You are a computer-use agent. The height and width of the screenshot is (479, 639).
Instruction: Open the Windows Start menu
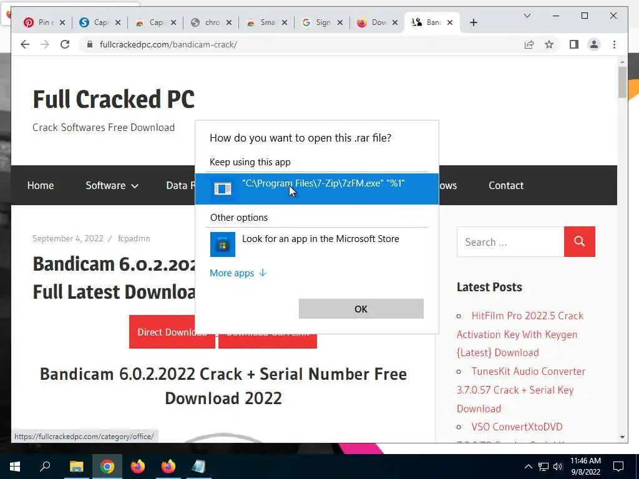pos(15,467)
